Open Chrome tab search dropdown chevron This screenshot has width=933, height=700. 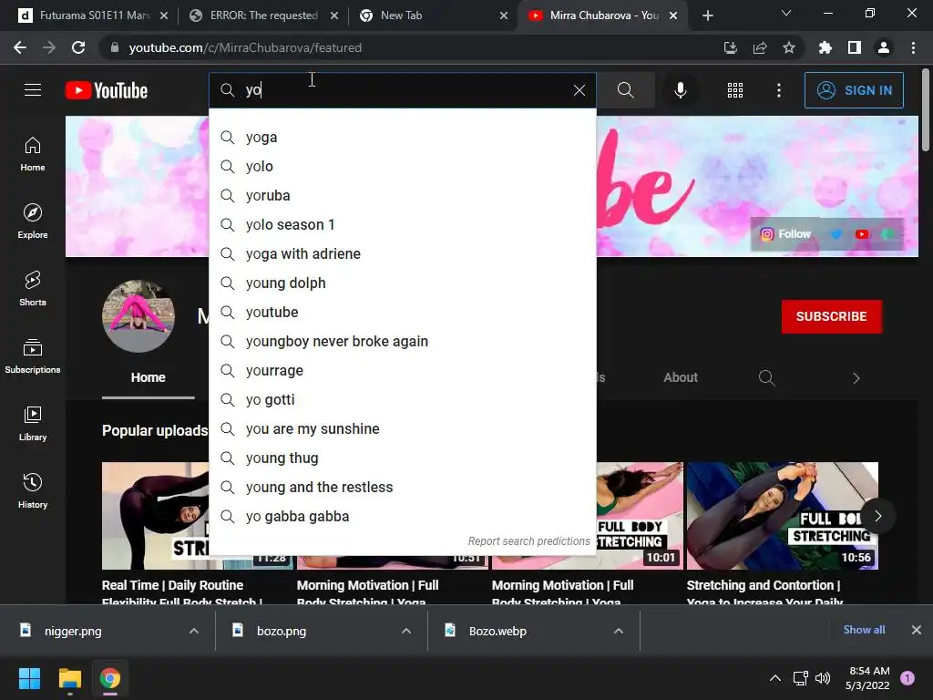coord(786,13)
